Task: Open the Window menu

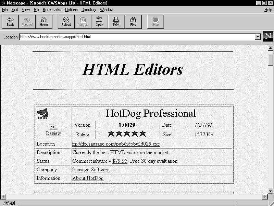Action: point(107,10)
